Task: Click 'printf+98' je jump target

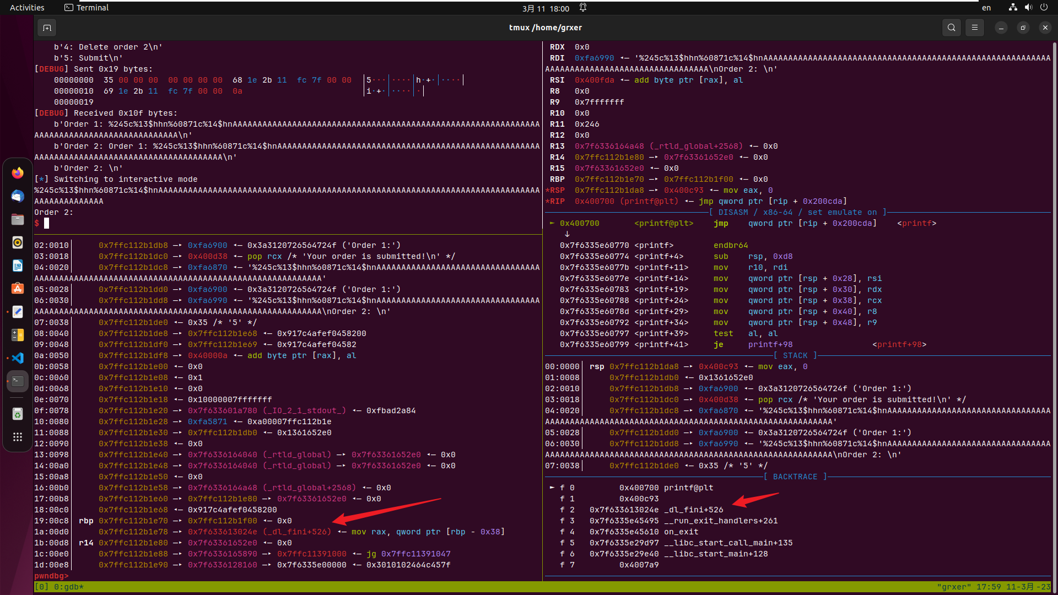Action: point(770,344)
